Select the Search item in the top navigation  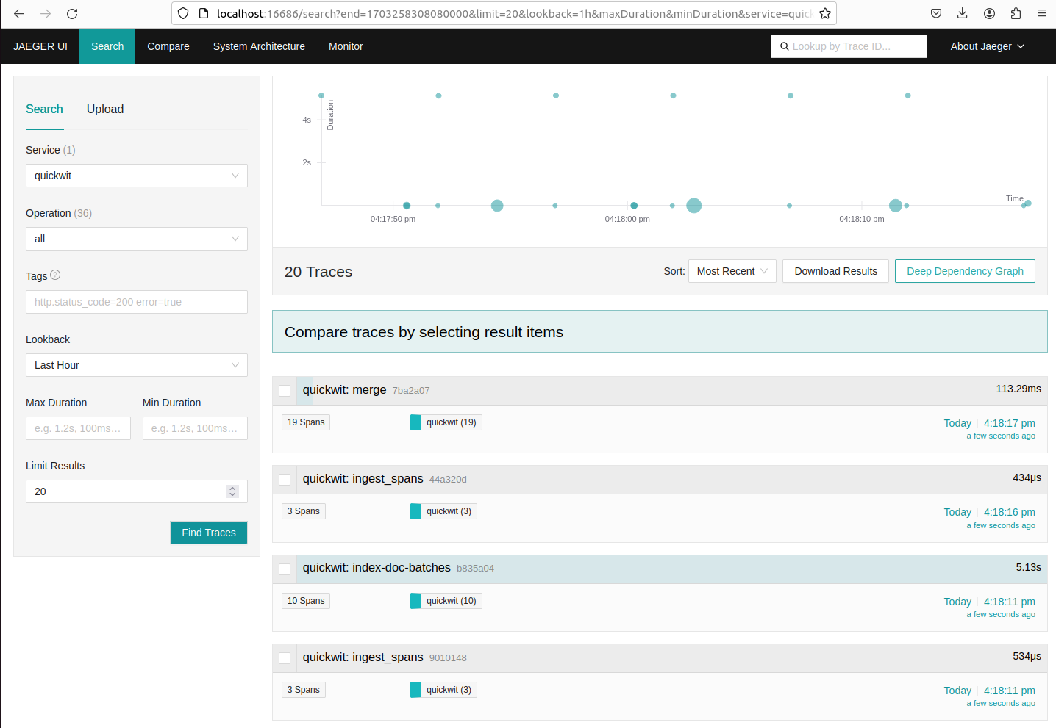107,46
